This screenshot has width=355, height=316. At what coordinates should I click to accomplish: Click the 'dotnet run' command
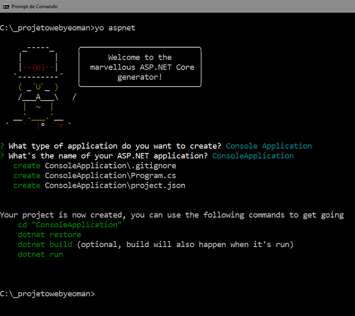40,254
